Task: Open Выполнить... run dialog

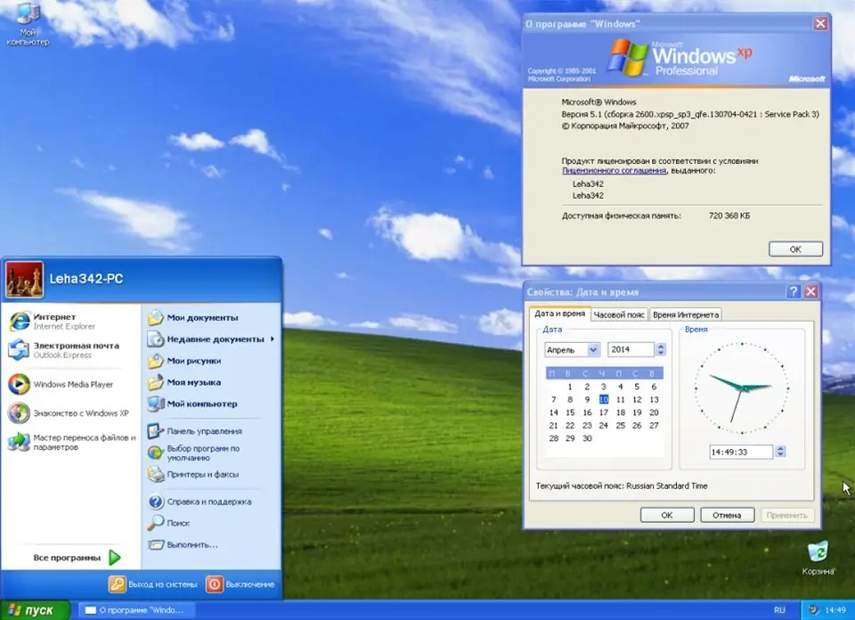Action: (183, 544)
